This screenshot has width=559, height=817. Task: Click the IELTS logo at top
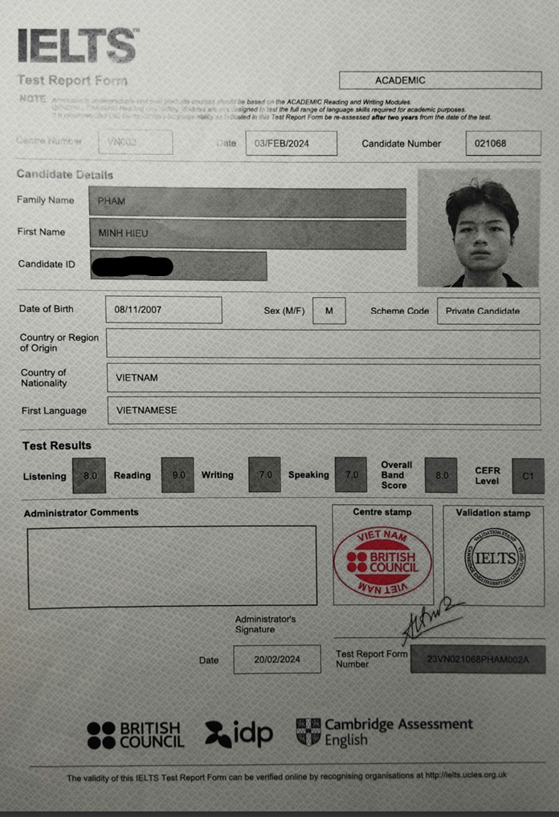click(76, 46)
